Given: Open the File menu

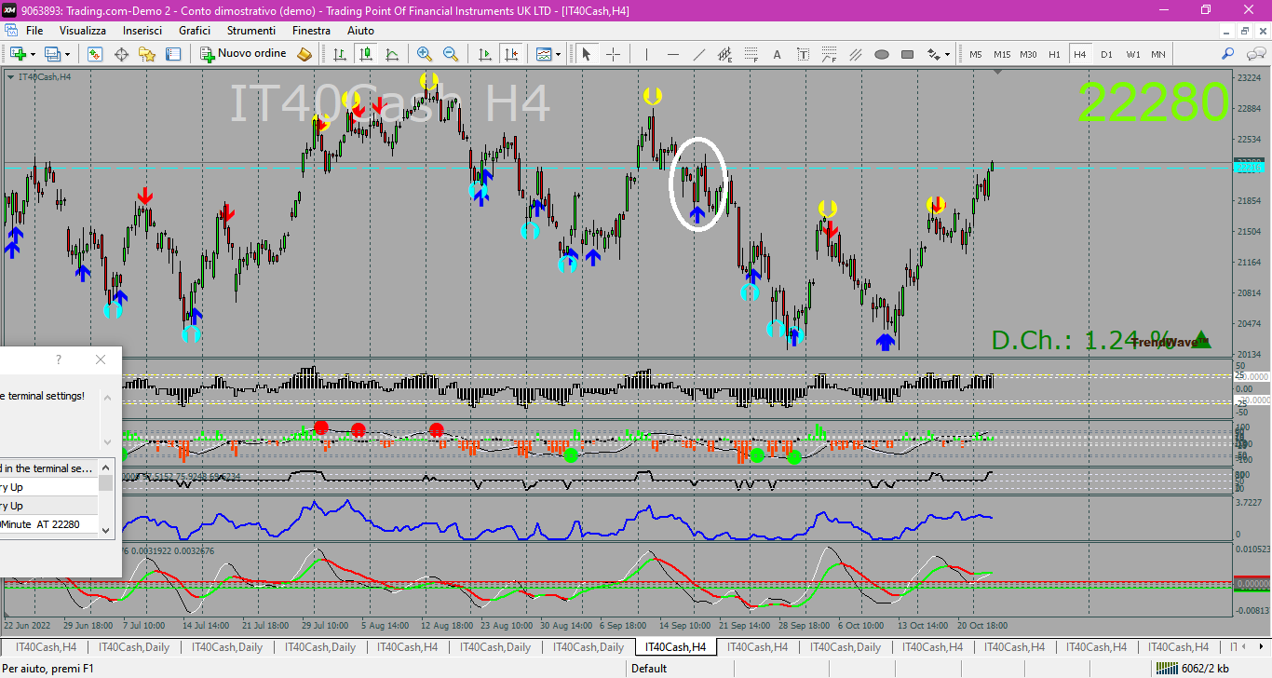Looking at the screenshot, I should (34, 31).
